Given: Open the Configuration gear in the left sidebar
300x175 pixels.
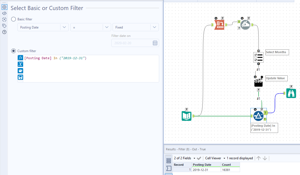Looking at the screenshot, I should [x=4, y=7].
